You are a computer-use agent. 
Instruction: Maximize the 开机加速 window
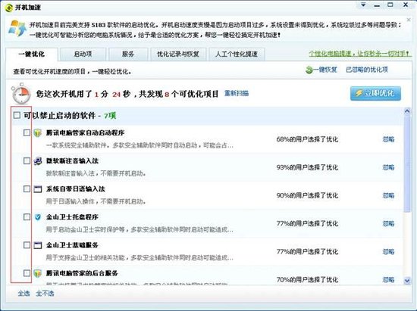pyautogui.click(x=390, y=5)
